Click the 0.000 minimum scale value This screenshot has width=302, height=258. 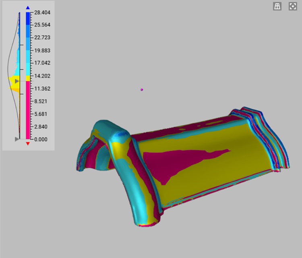coord(40,139)
